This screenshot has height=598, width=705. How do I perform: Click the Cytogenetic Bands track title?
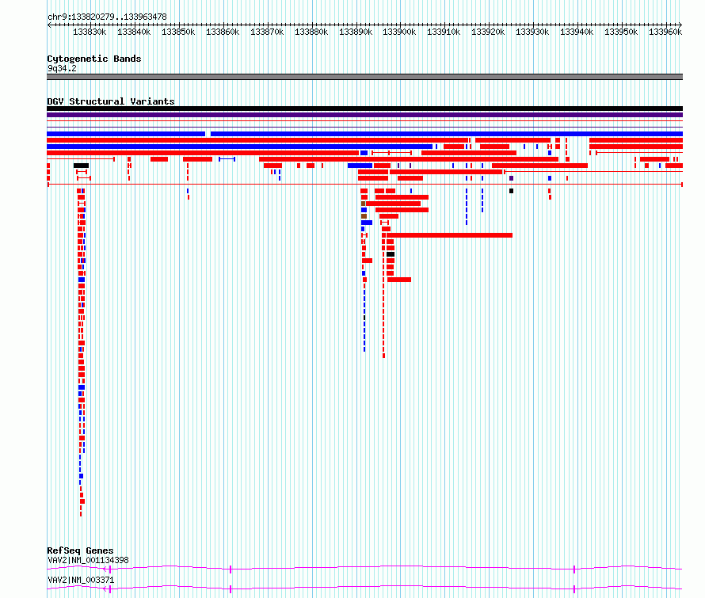(94, 59)
